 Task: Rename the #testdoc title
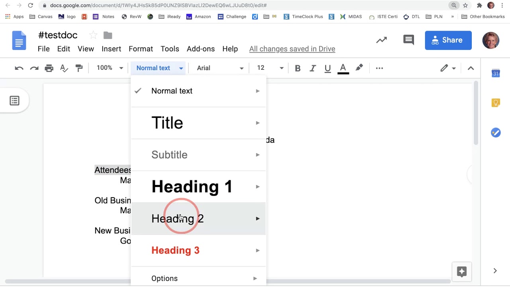58,35
